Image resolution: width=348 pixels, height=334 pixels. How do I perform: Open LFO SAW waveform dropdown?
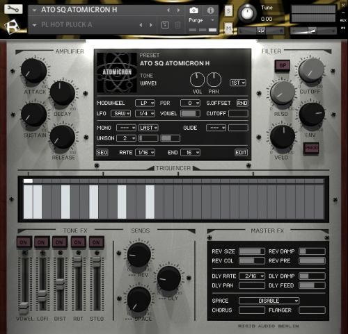coord(120,113)
